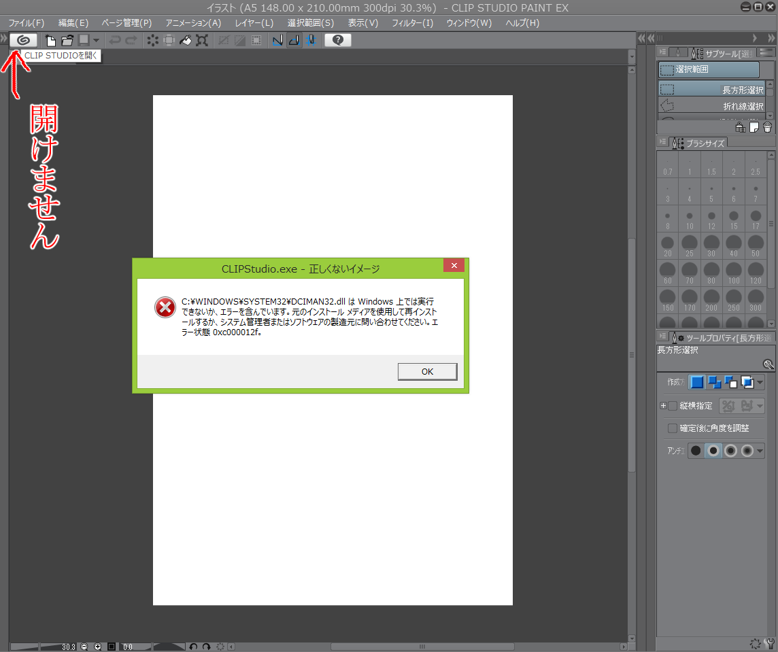Check the 確定後に角度を調整 option
The image size is (778, 652).
pyautogui.click(x=673, y=428)
